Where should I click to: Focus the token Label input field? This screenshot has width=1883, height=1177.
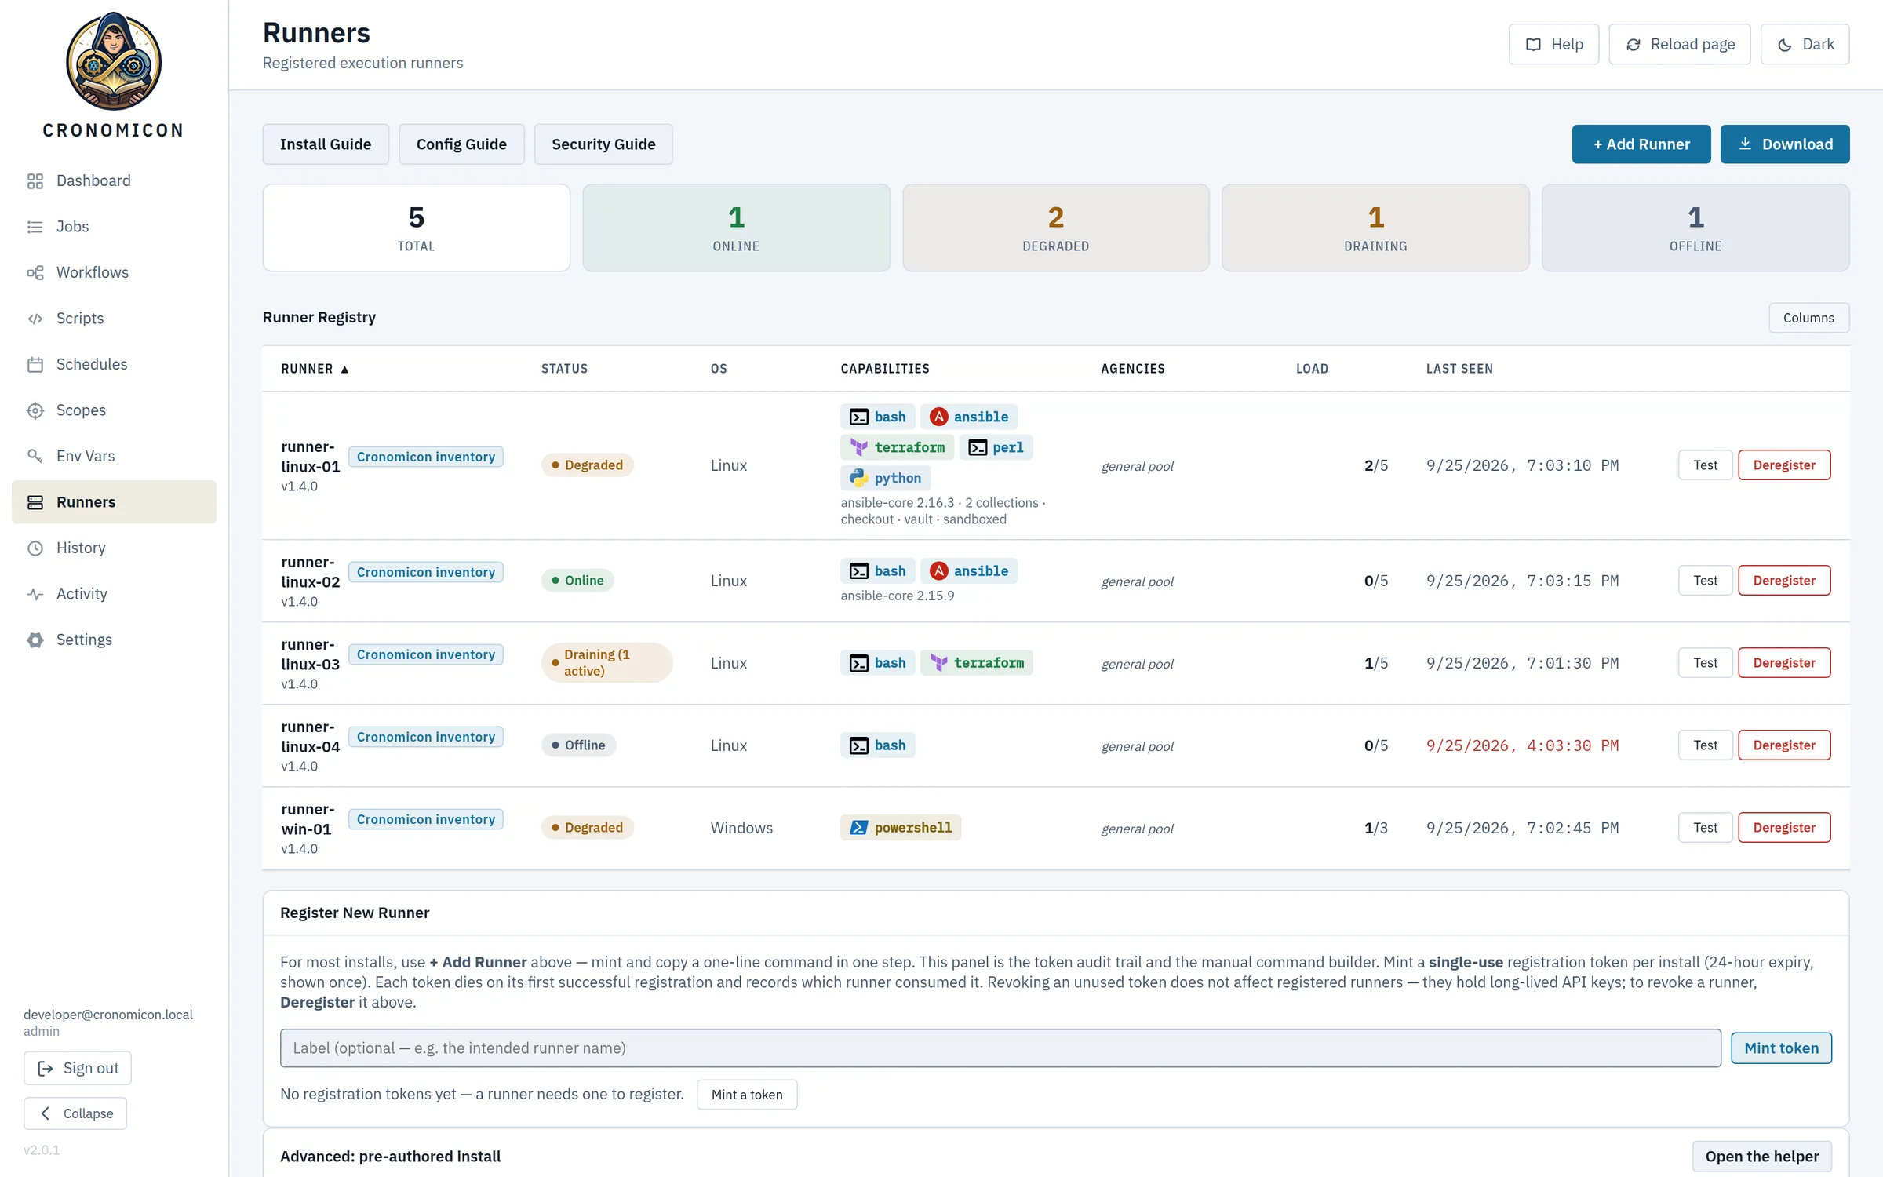(1000, 1048)
